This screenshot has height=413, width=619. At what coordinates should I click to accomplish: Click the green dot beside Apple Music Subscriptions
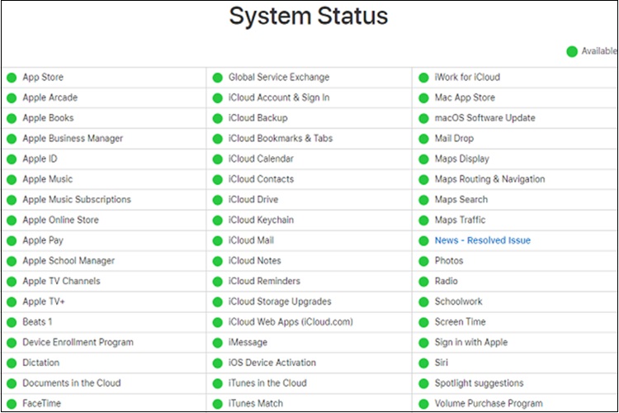click(x=12, y=200)
